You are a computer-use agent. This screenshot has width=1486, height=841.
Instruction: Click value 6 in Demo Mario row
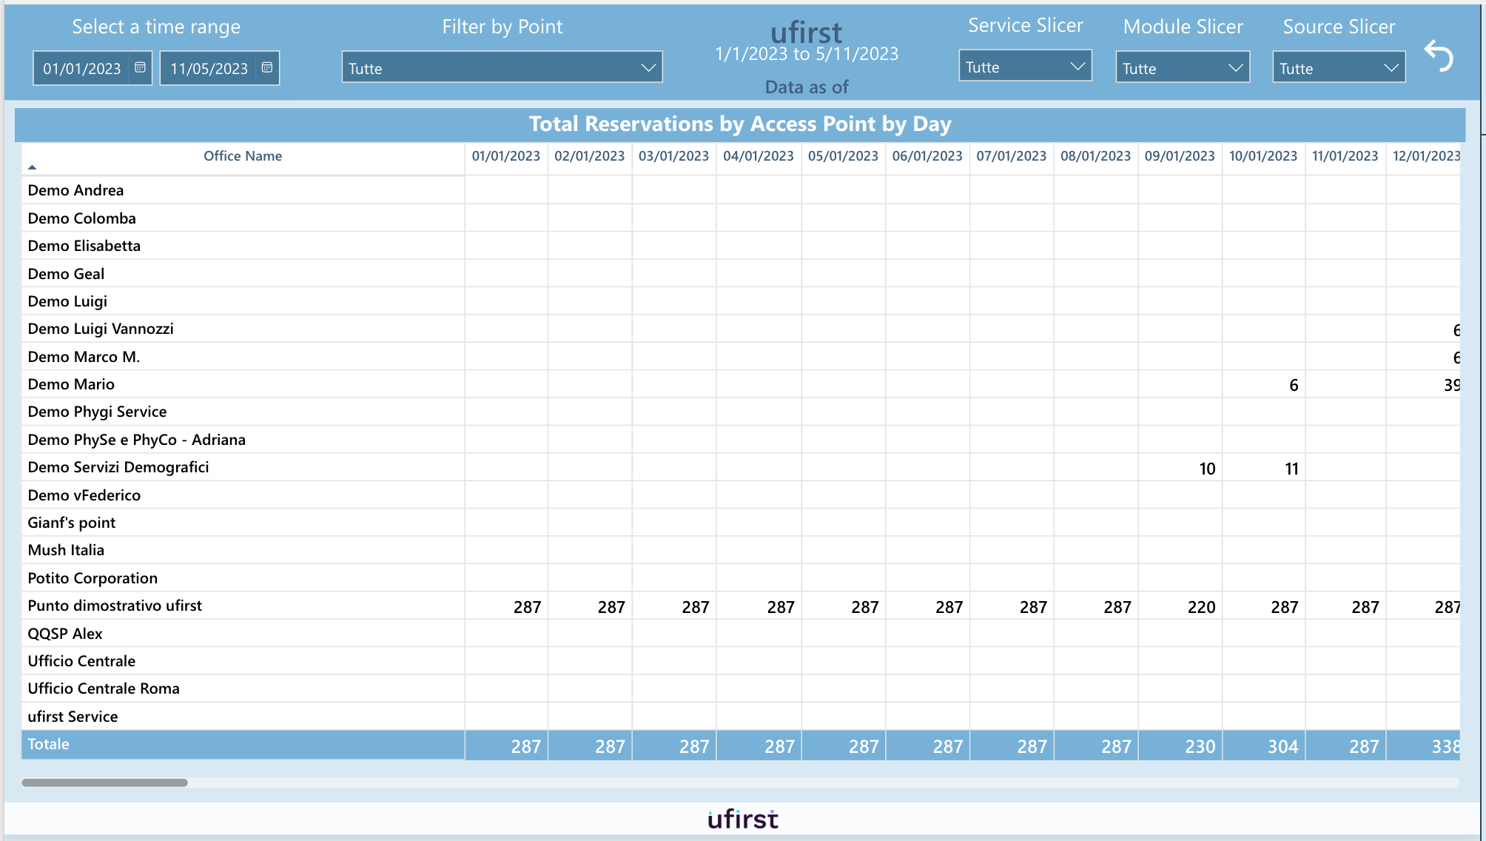[1294, 385]
